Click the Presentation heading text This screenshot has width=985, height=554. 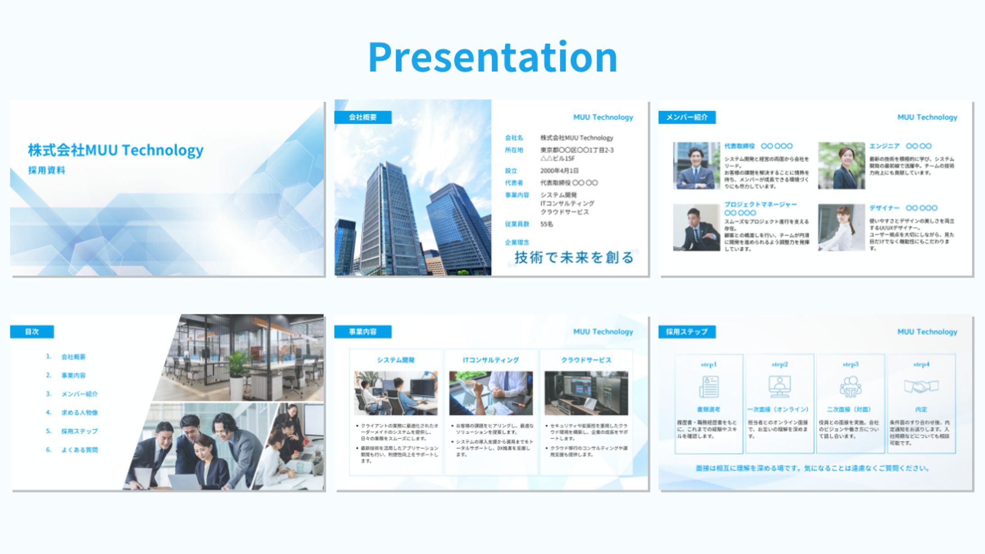pyautogui.click(x=492, y=57)
